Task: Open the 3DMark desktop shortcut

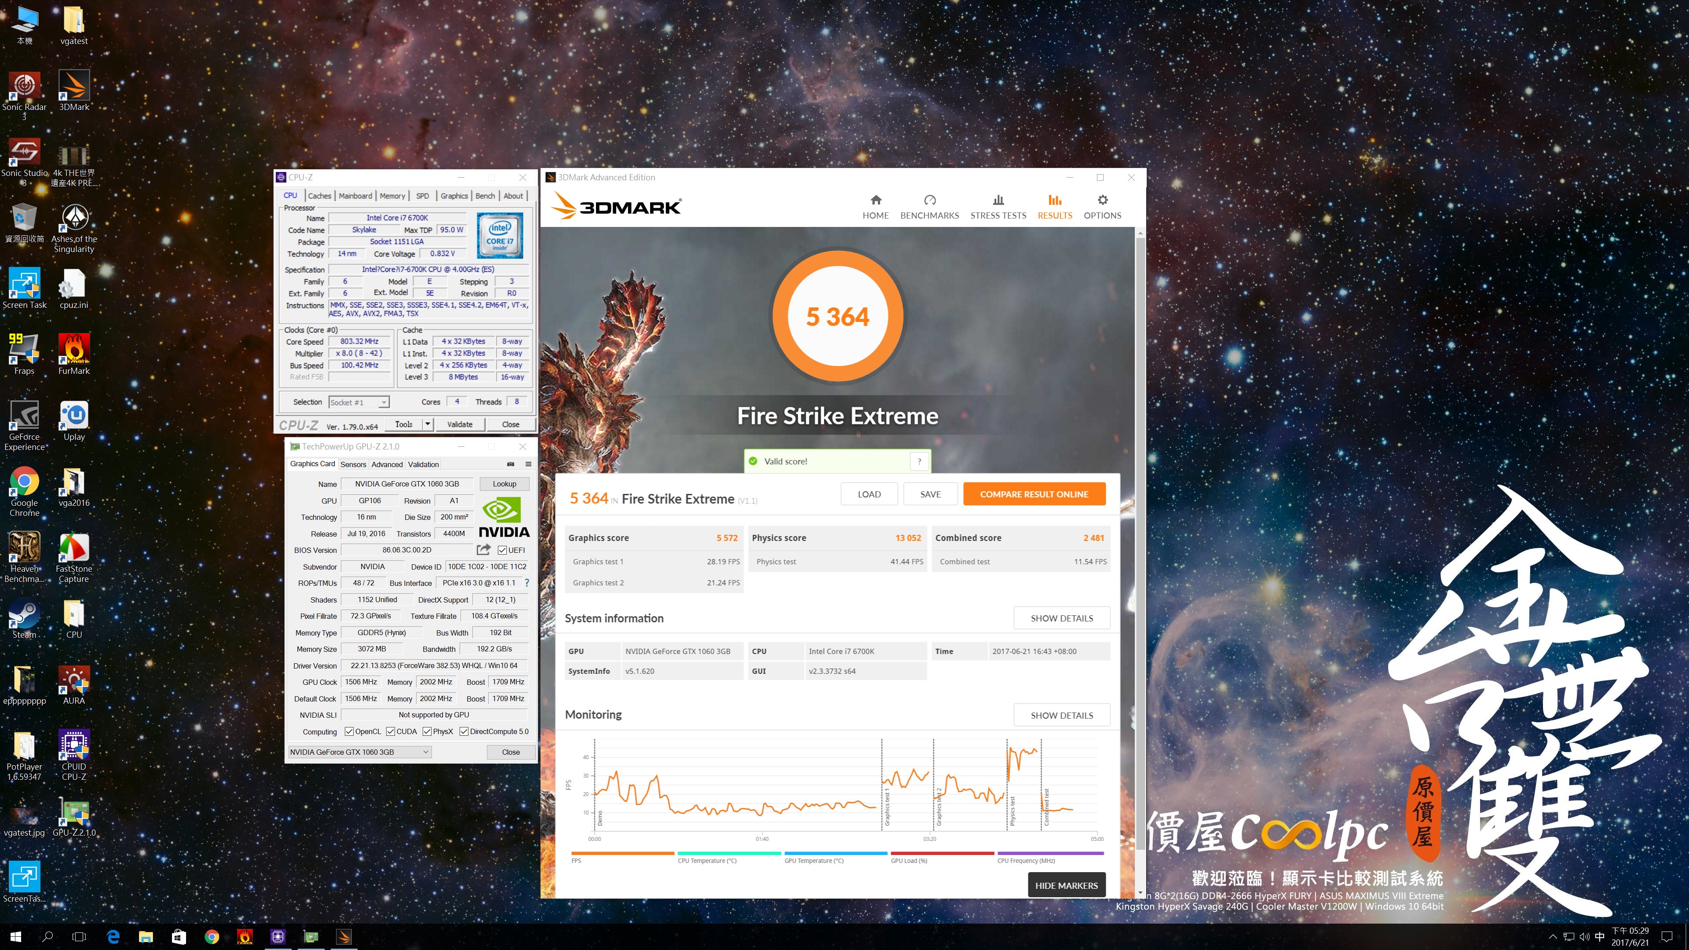Action: [74, 91]
